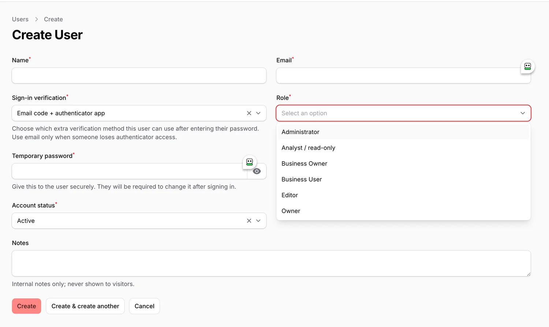This screenshot has width=549, height=327.
Task: Focus the Name input field
Action: pyautogui.click(x=139, y=75)
